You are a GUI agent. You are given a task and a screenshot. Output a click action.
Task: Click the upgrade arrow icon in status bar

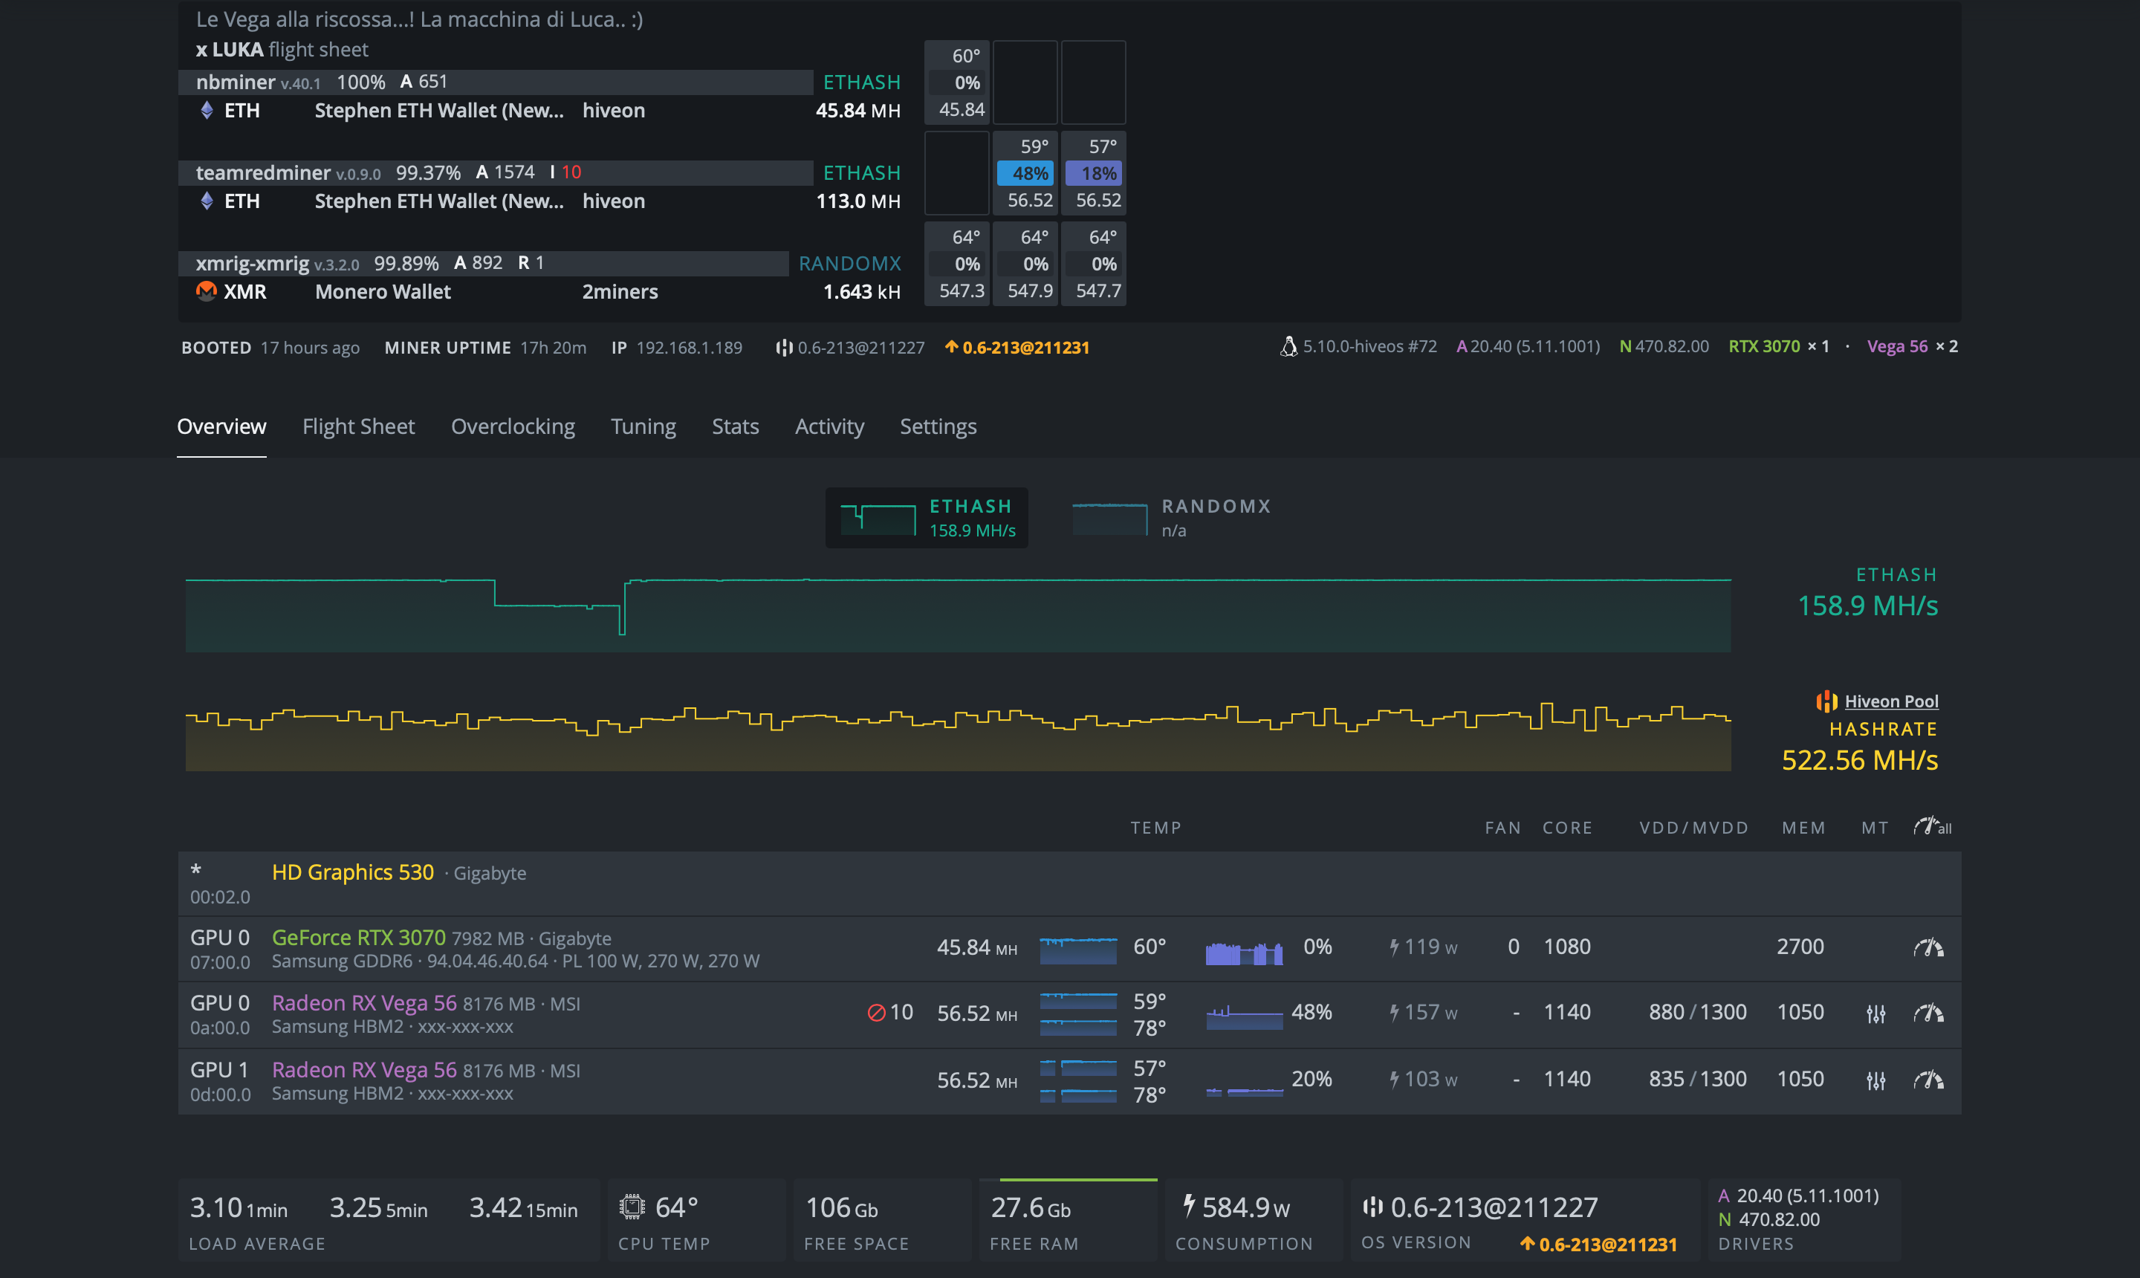tap(950, 347)
